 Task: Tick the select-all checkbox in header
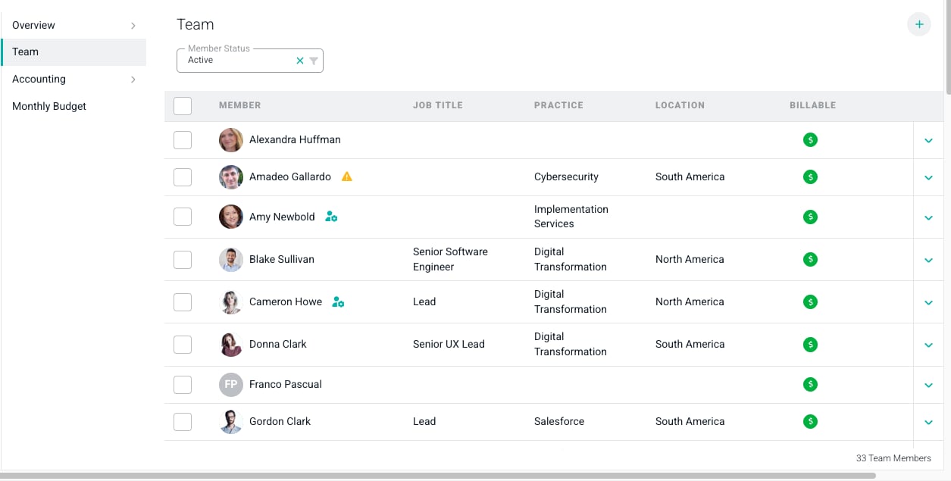pyautogui.click(x=183, y=106)
